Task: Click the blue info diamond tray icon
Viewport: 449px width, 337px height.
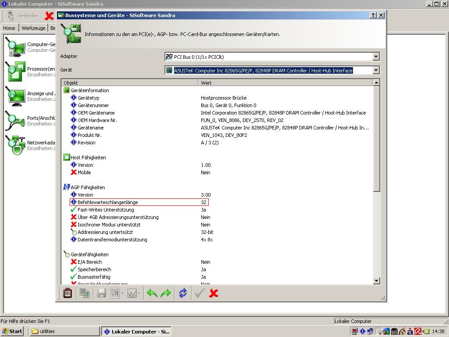Action: point(363,331)
